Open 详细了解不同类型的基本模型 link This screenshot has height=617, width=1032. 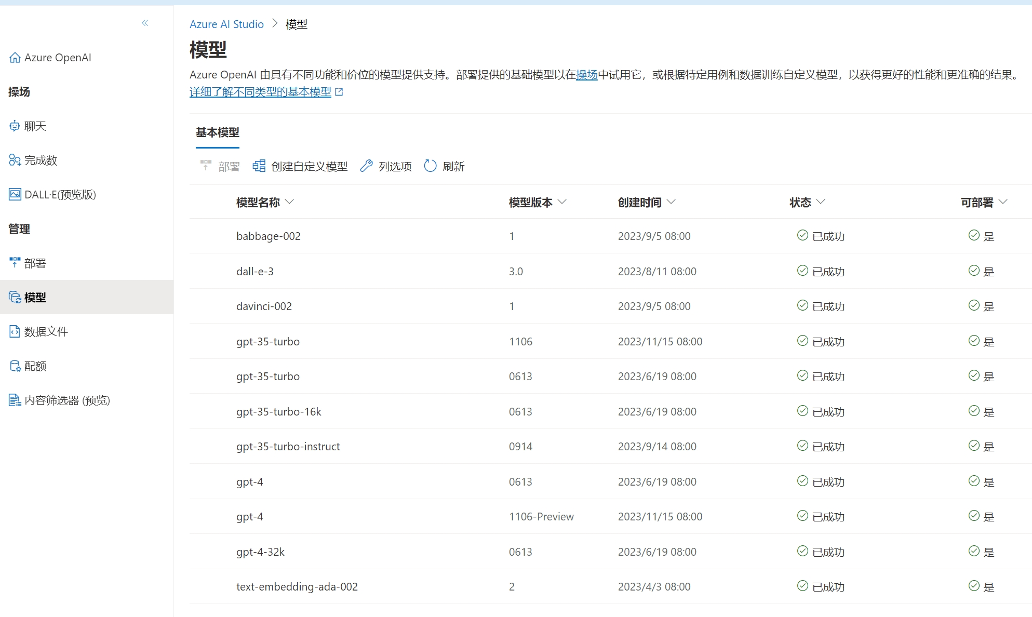point(260,92)
